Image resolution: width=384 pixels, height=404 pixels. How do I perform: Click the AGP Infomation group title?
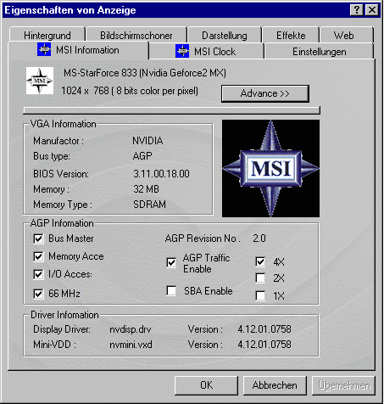click(x=62, y=223)
